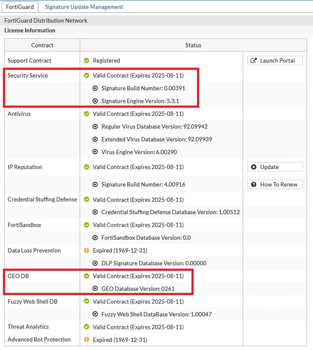Select the FortiGuard tab
Image resolution: width=313 pixels, height=350 pixels.
click(20, 7)
